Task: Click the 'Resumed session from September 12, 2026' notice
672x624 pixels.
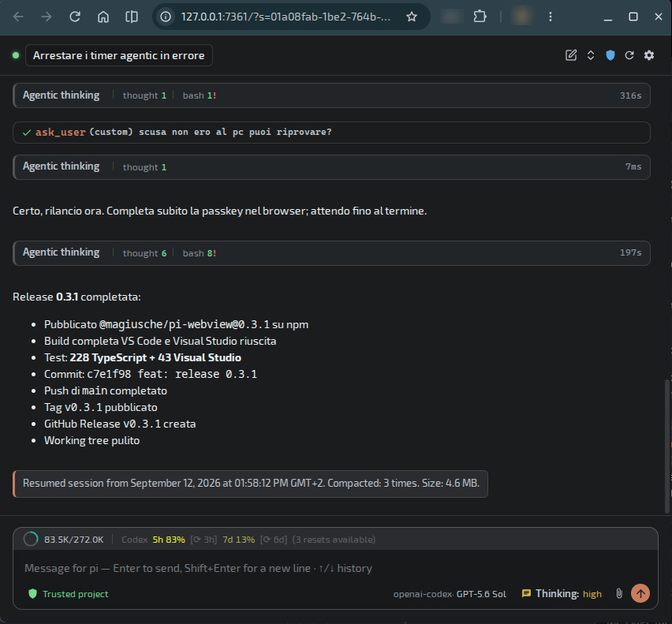Action: coord(250,484)
